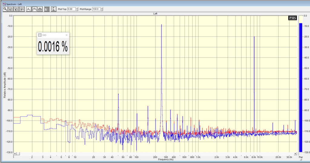Increase the Plot Range value
The image size is (310, 163).
coord(102,8)
